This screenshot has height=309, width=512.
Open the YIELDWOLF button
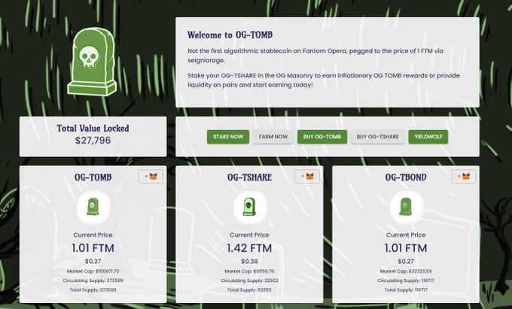428,137
